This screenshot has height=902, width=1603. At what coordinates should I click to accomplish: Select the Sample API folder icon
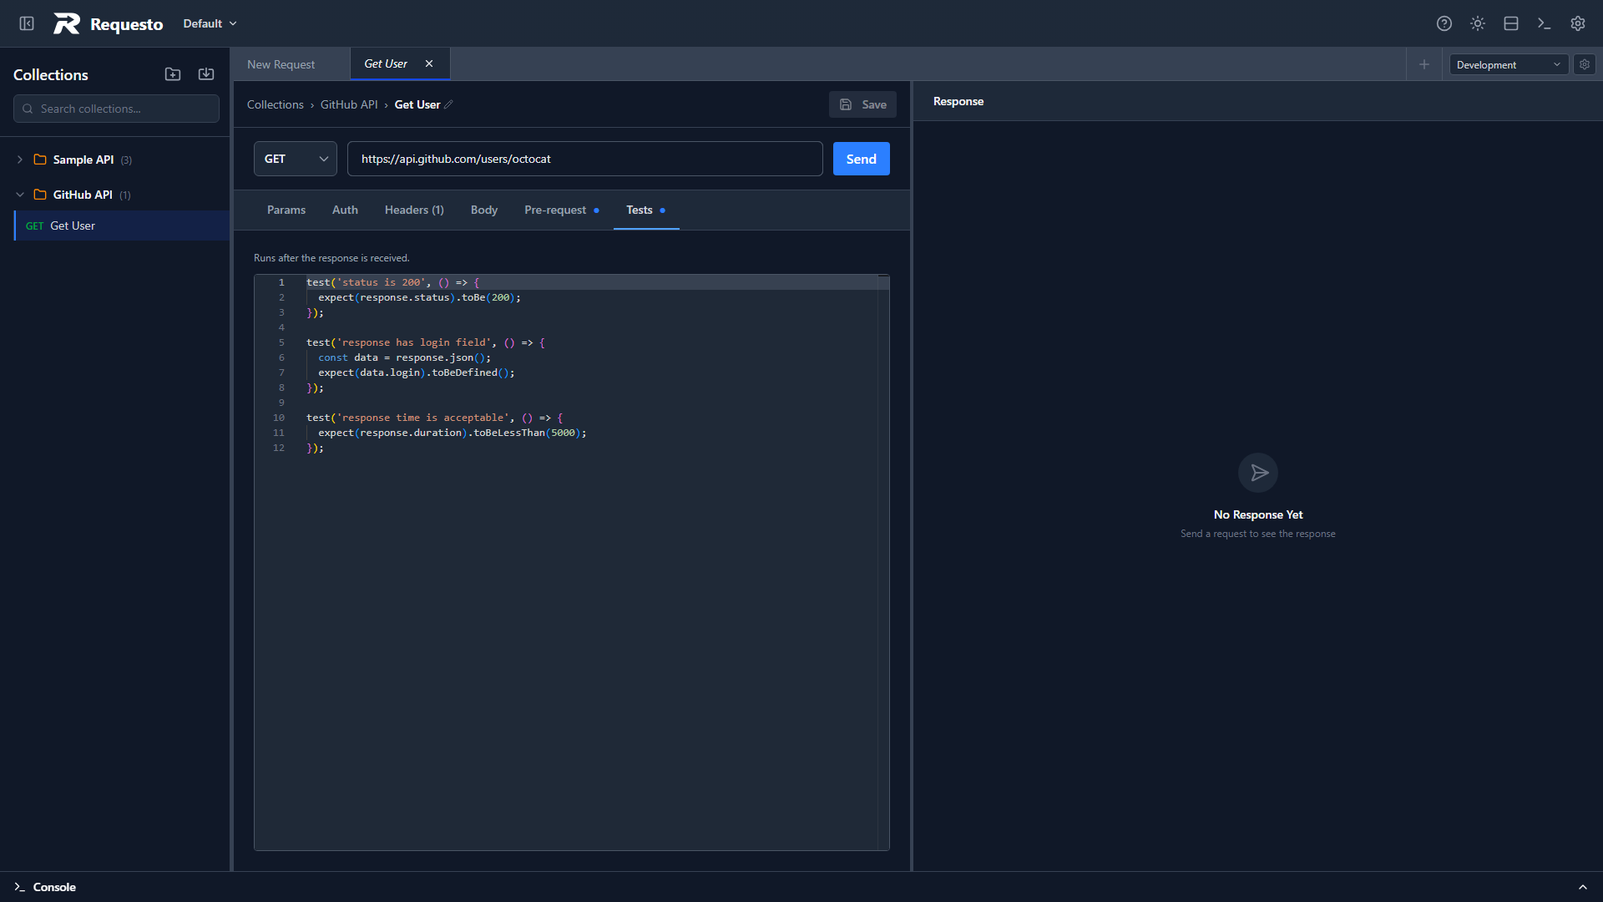[39, 160]
